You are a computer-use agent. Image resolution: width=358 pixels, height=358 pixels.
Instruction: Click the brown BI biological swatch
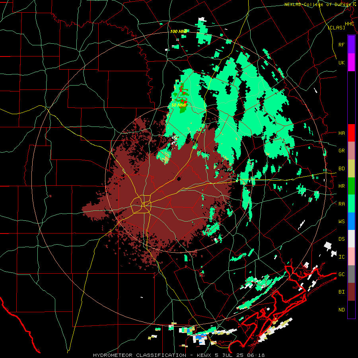[x=351, y=292]
